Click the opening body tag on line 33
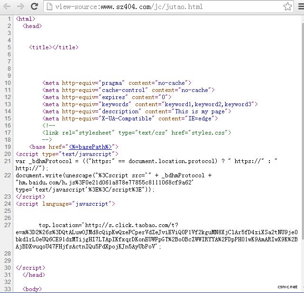The height and width of the screenshot is (293, 304). [x=32, y=289]
